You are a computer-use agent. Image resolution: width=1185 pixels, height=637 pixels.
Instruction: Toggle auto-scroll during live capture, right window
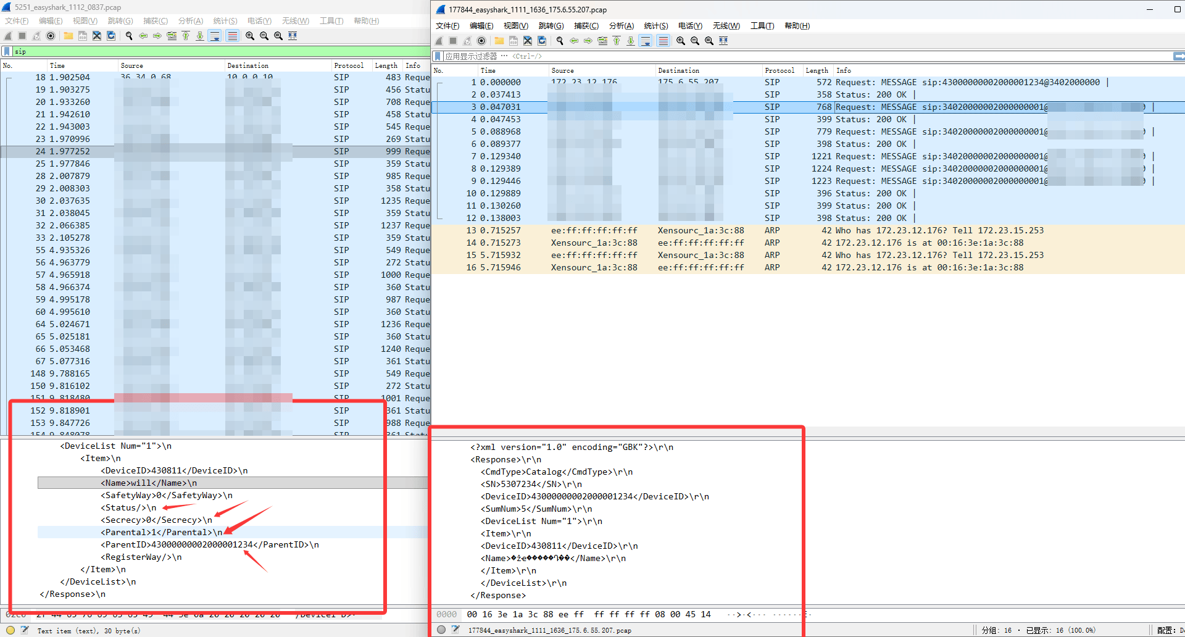point(646,41)
